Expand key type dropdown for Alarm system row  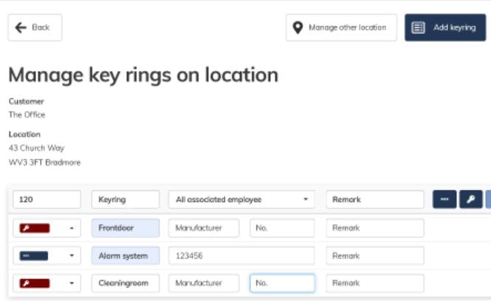coord(72,256)
